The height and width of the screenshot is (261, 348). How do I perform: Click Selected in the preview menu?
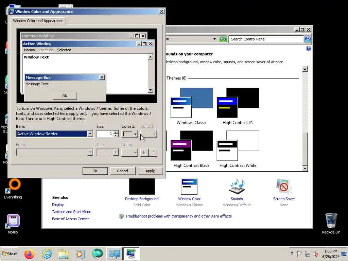pyautogui.click(x=64, y=50)
